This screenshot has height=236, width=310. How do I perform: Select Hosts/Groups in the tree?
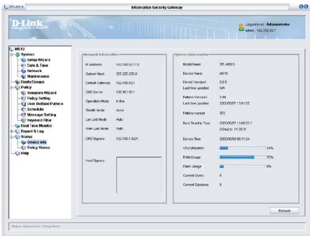(33, 82)
